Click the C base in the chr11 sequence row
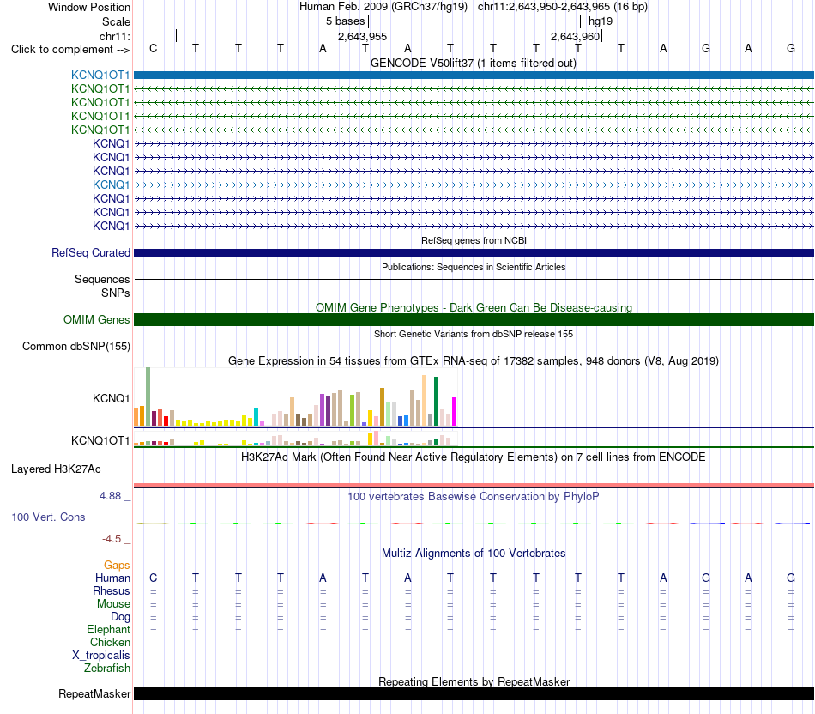815x714 pixels. click(153, 48)
